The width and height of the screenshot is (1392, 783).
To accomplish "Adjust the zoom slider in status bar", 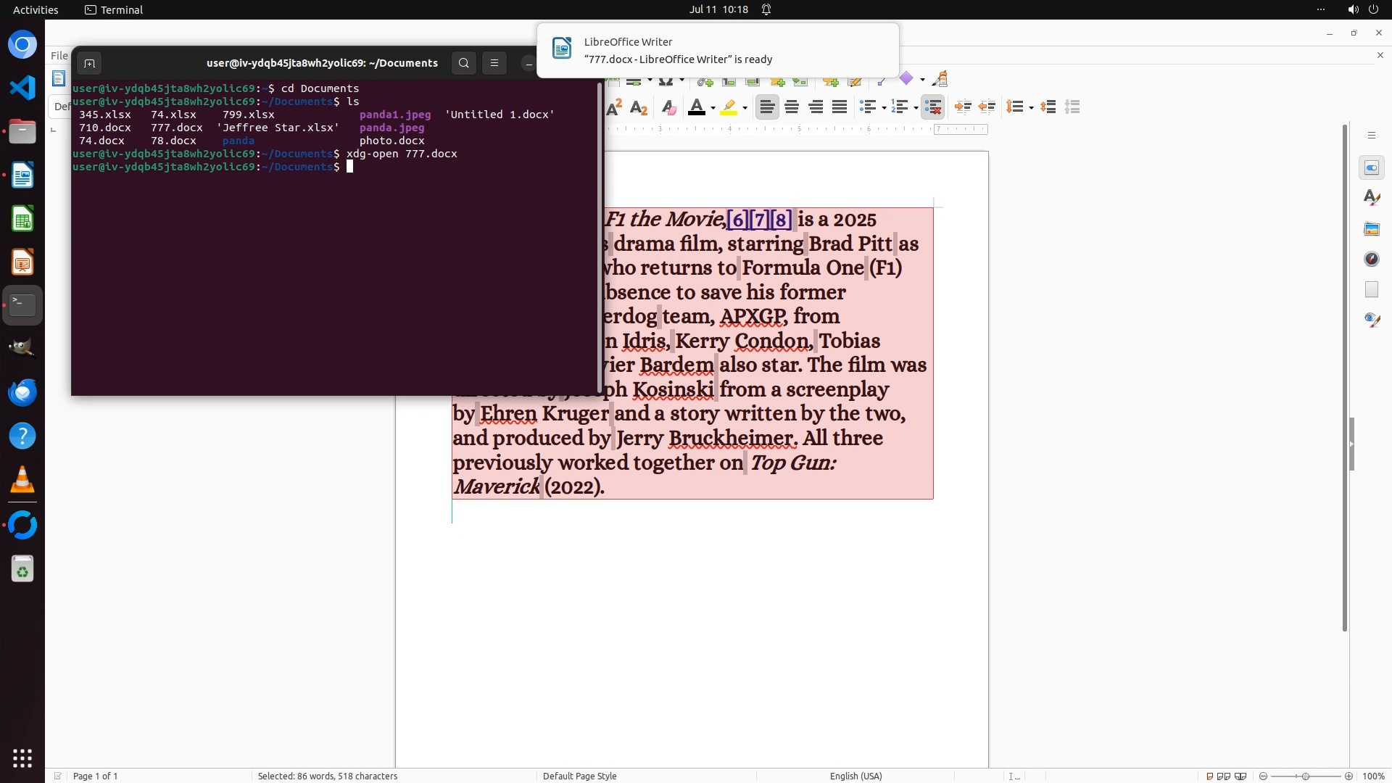I will pos(1306,776).
